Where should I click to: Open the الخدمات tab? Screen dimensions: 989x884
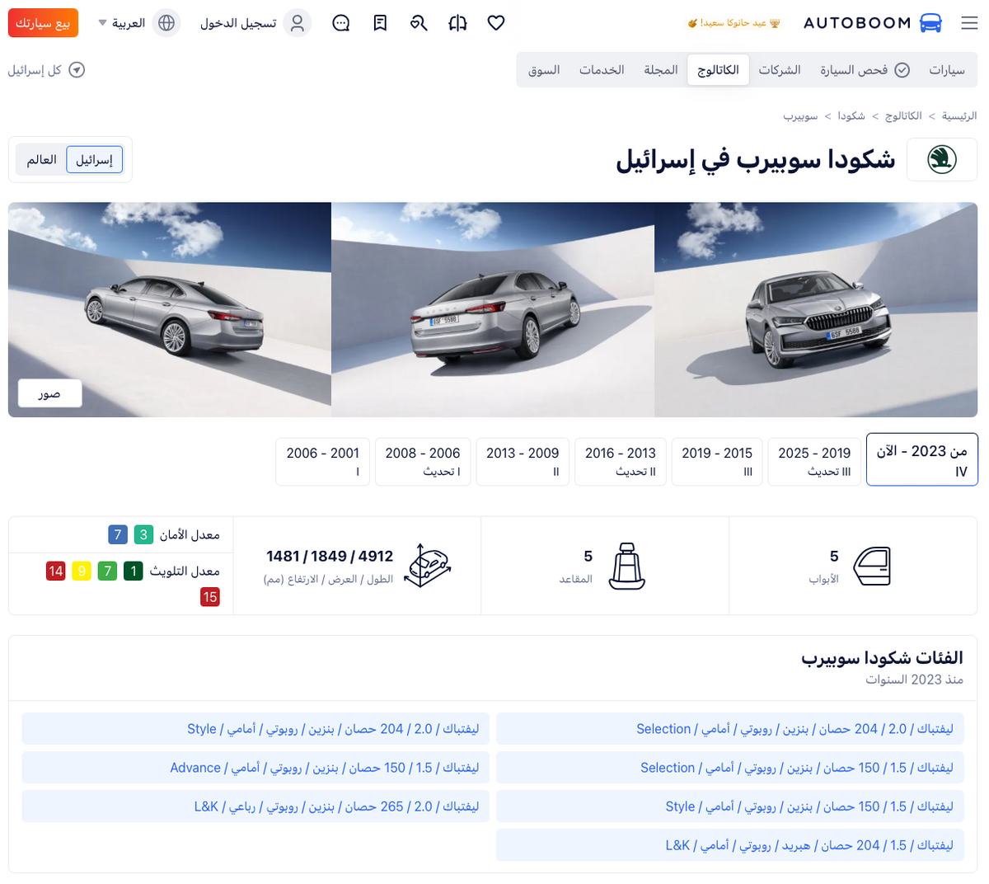(x=602, y=70)
